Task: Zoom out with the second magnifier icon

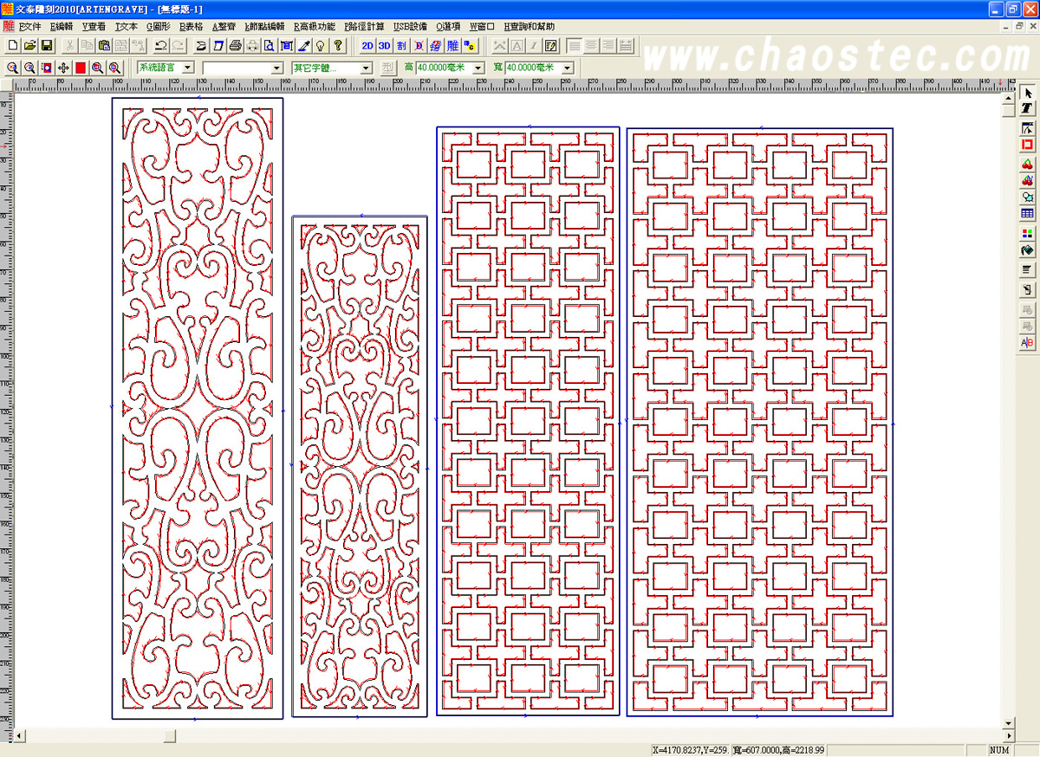Action: pyautogui.click(x=29, y=68)
